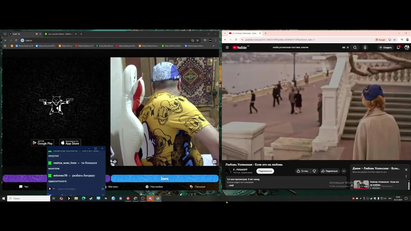Click Download on the App Store badge

[x=70, y=143]
